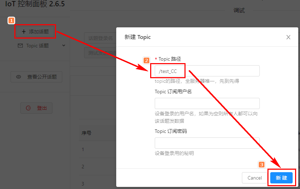This screenshot has height=189, width=300.
Task: Click the Cancel button in the dialog
Action: pyautogui.click(x=254, y=178)
